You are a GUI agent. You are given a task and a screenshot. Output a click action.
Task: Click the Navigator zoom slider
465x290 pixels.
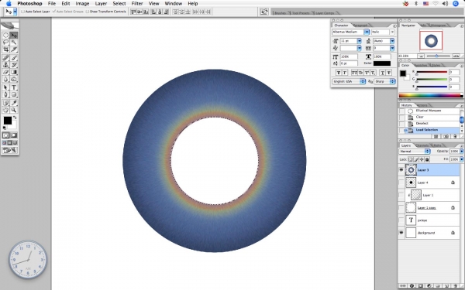coord(437,56)
